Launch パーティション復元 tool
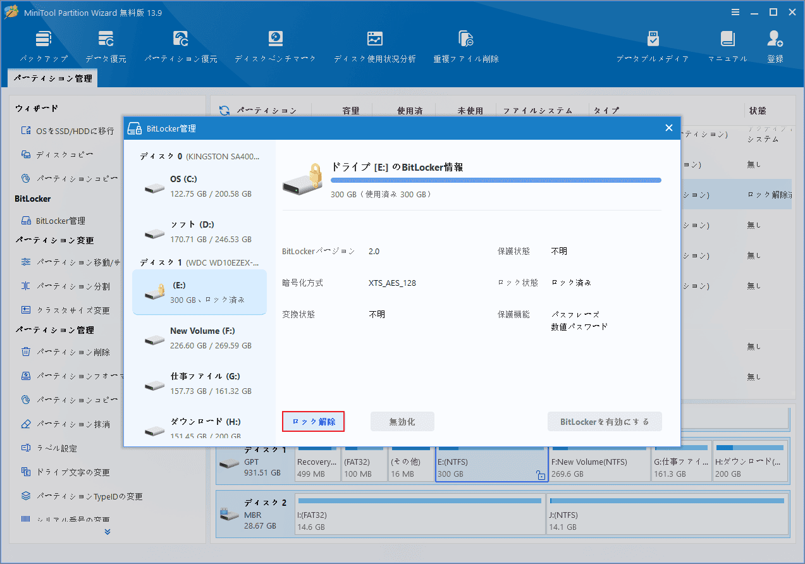Viewport: 805px width, 564px height. (x=181, y=47)
